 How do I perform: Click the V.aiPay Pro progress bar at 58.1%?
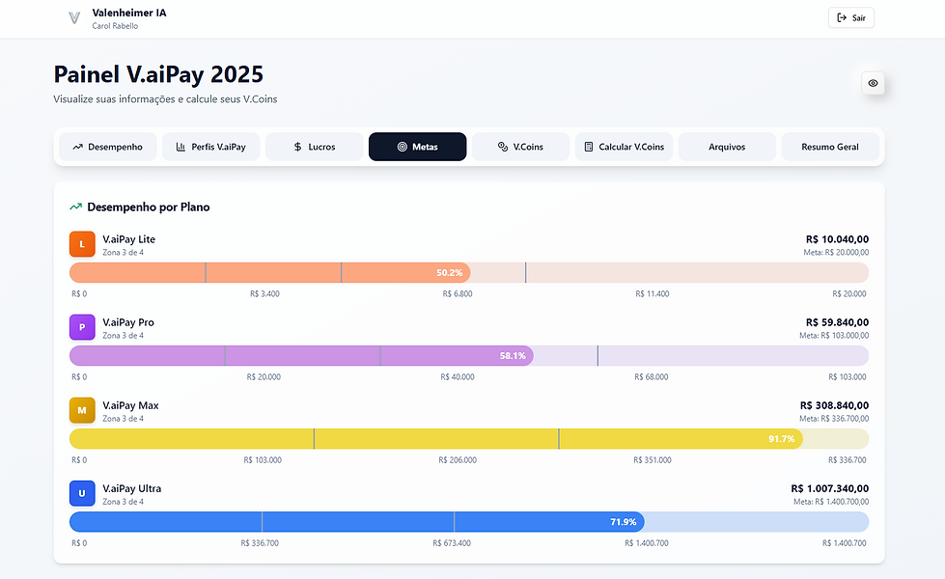(469, 356)
